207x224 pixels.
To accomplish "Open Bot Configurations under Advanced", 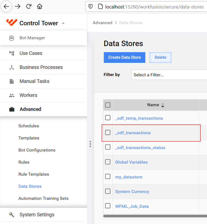I will pos(37,150).
